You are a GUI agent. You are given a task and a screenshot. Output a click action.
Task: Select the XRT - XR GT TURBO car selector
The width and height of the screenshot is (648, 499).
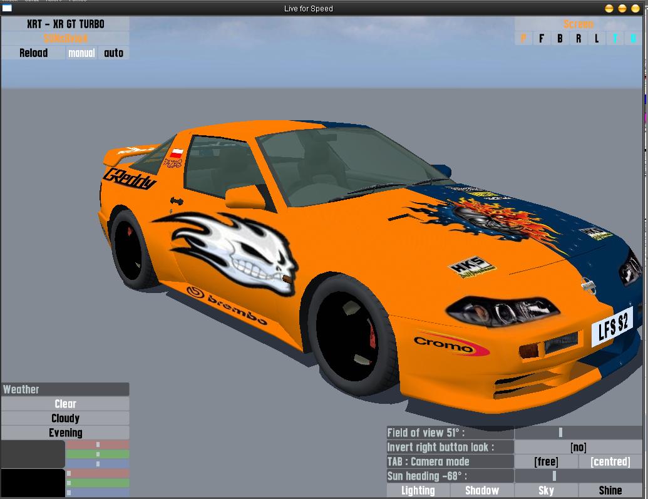(x=65, y=24)
